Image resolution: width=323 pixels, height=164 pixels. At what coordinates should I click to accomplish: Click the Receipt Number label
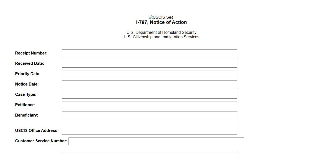click(x=31, y=53)
